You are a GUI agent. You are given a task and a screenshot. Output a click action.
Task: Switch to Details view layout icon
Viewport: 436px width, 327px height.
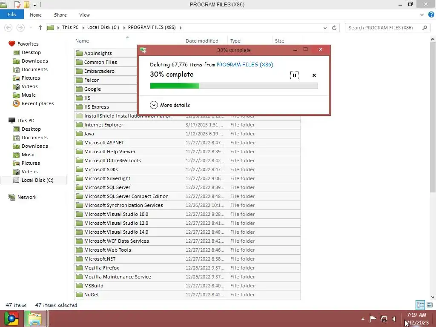pyautogui.click(x=420, y=305)
